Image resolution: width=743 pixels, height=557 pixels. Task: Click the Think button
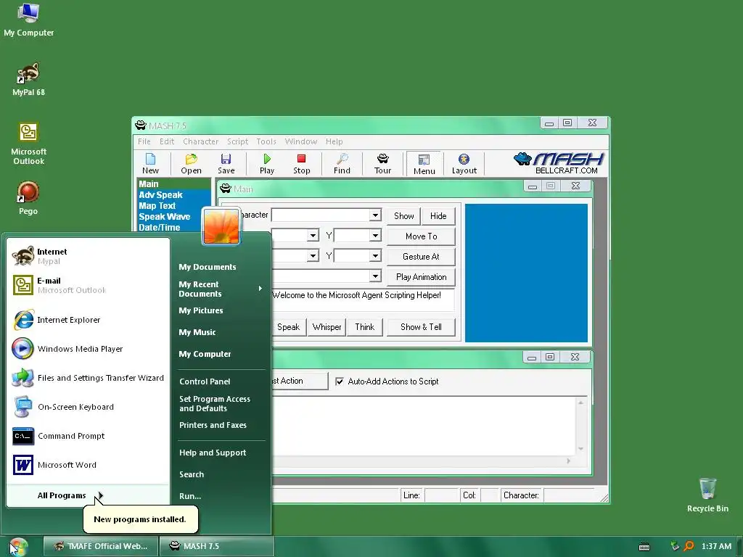[364, 327]
